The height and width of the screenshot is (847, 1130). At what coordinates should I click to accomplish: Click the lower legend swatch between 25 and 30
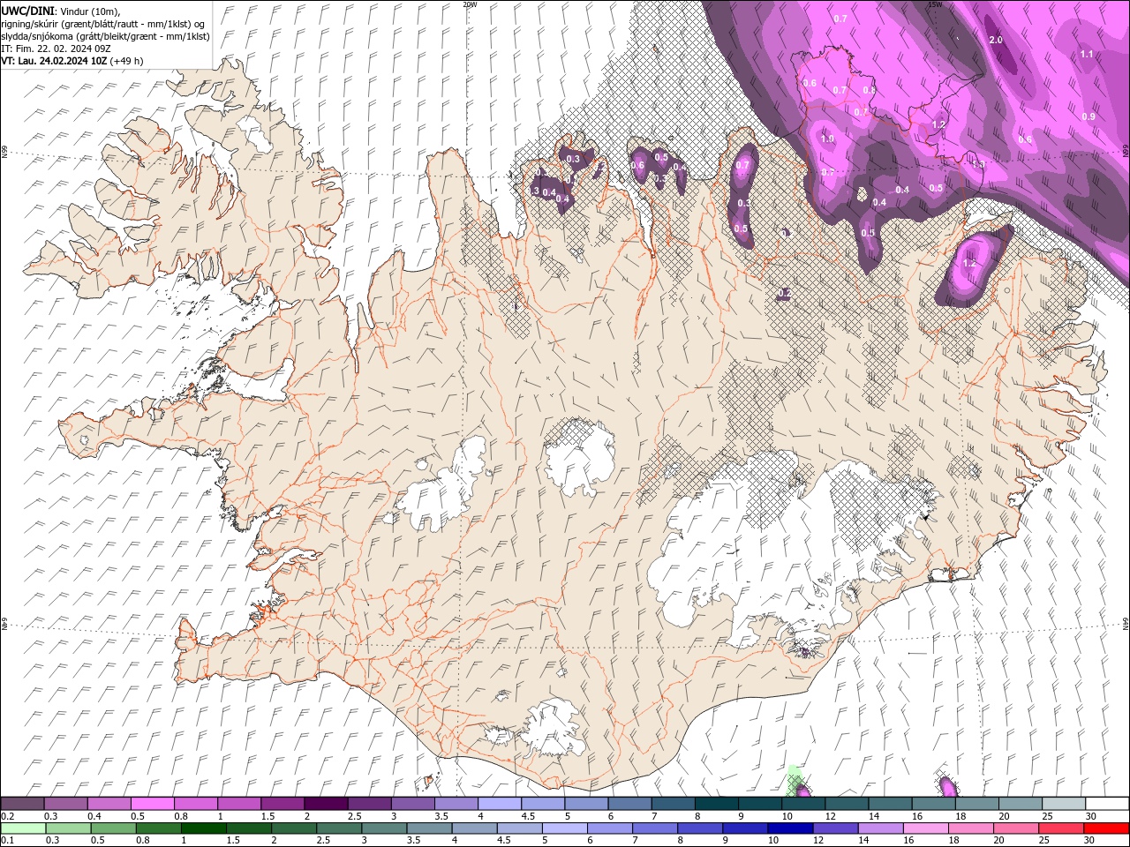coord(1062,828)
